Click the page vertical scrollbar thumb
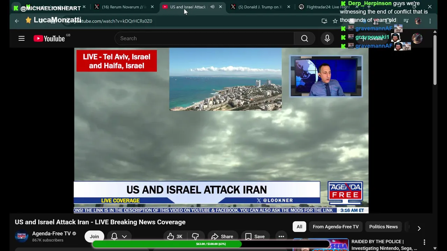The width and height of the screenshot is (447, 251). tap(435, 59)
